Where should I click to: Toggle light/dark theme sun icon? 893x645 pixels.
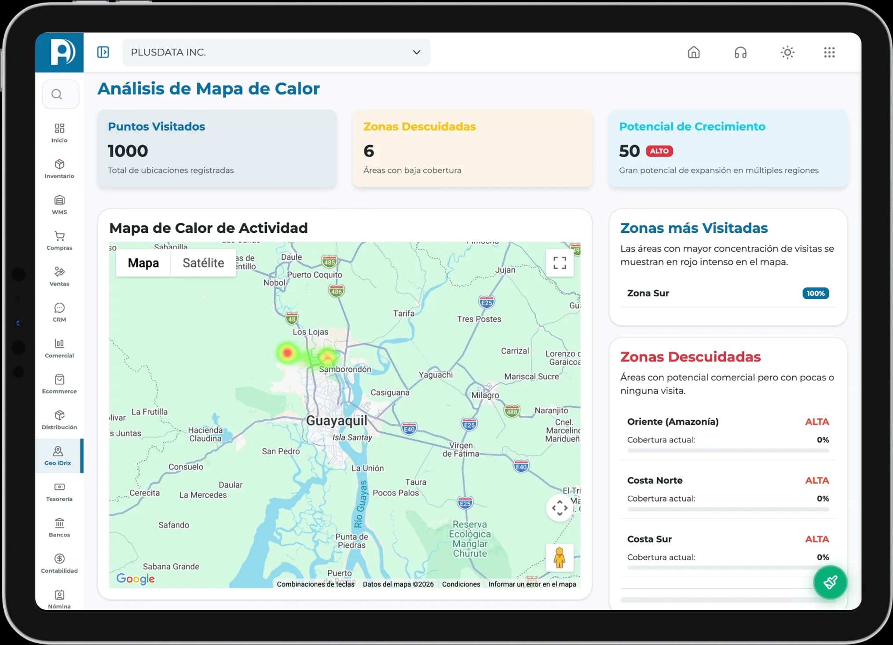(787, 53)
